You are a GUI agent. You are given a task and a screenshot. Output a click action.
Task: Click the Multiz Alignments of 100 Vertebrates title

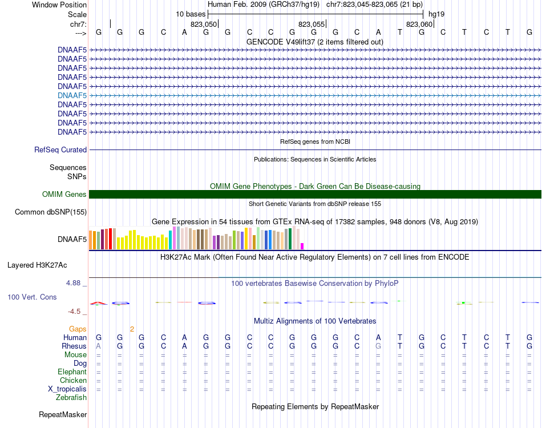point(315,321)
